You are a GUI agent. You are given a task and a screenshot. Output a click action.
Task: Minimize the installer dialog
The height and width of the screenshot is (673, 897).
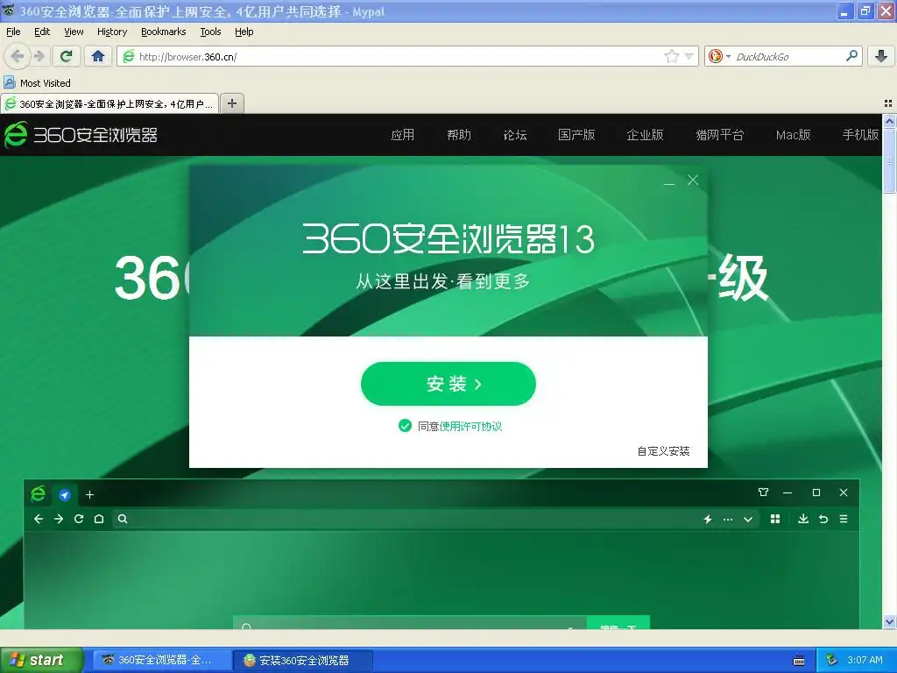pyautogui.click(x=669, y=183)
